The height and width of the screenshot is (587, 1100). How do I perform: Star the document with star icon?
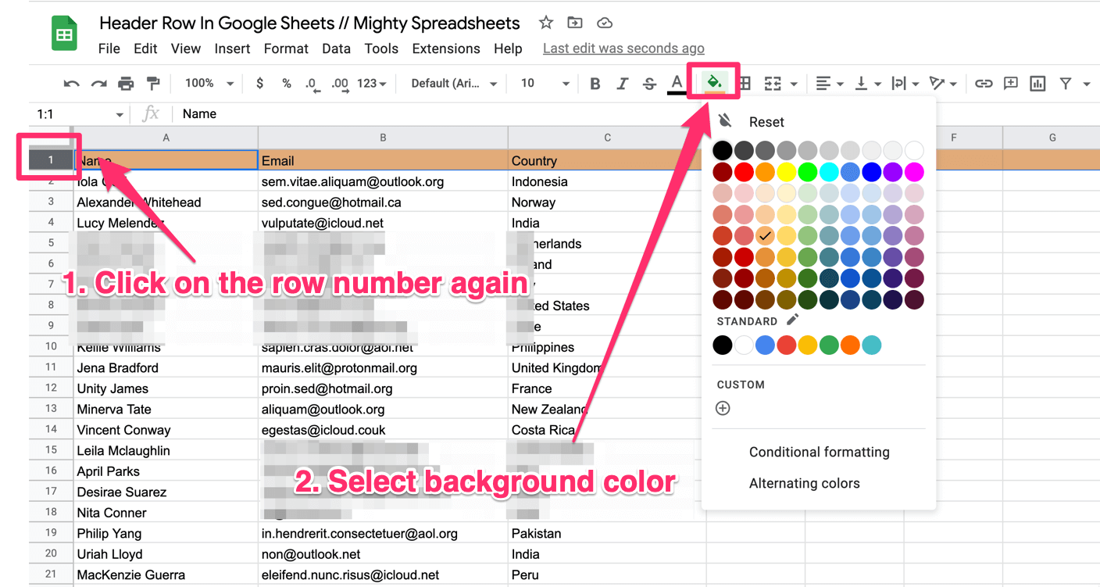(546, 23)
